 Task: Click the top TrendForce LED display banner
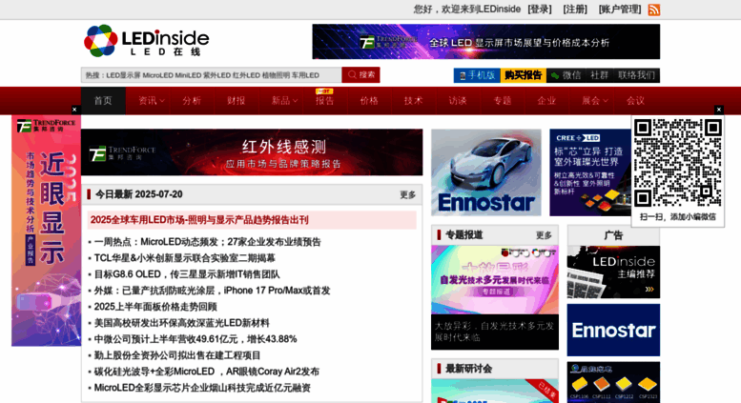(x=485, y=42)
